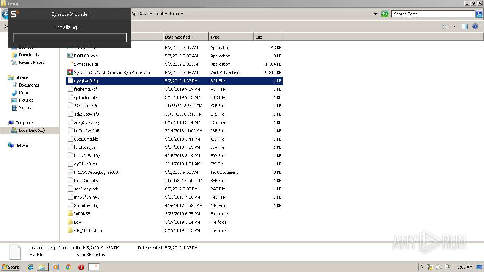
Task: Select the ROBLOX.exe application icon
Action: click(70, 56)
